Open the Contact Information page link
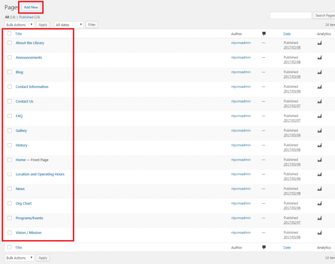Image resolution: width=335 pixels, height=264 pixels. [x=32, y=87]
